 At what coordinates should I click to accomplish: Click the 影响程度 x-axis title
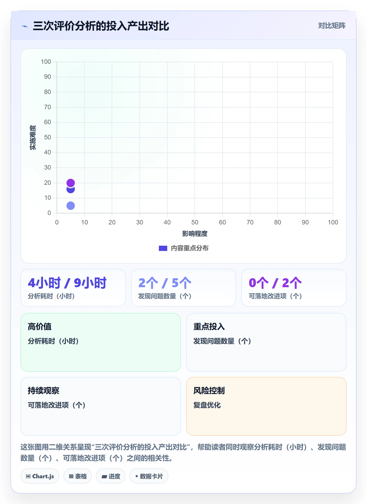(195, 234)
